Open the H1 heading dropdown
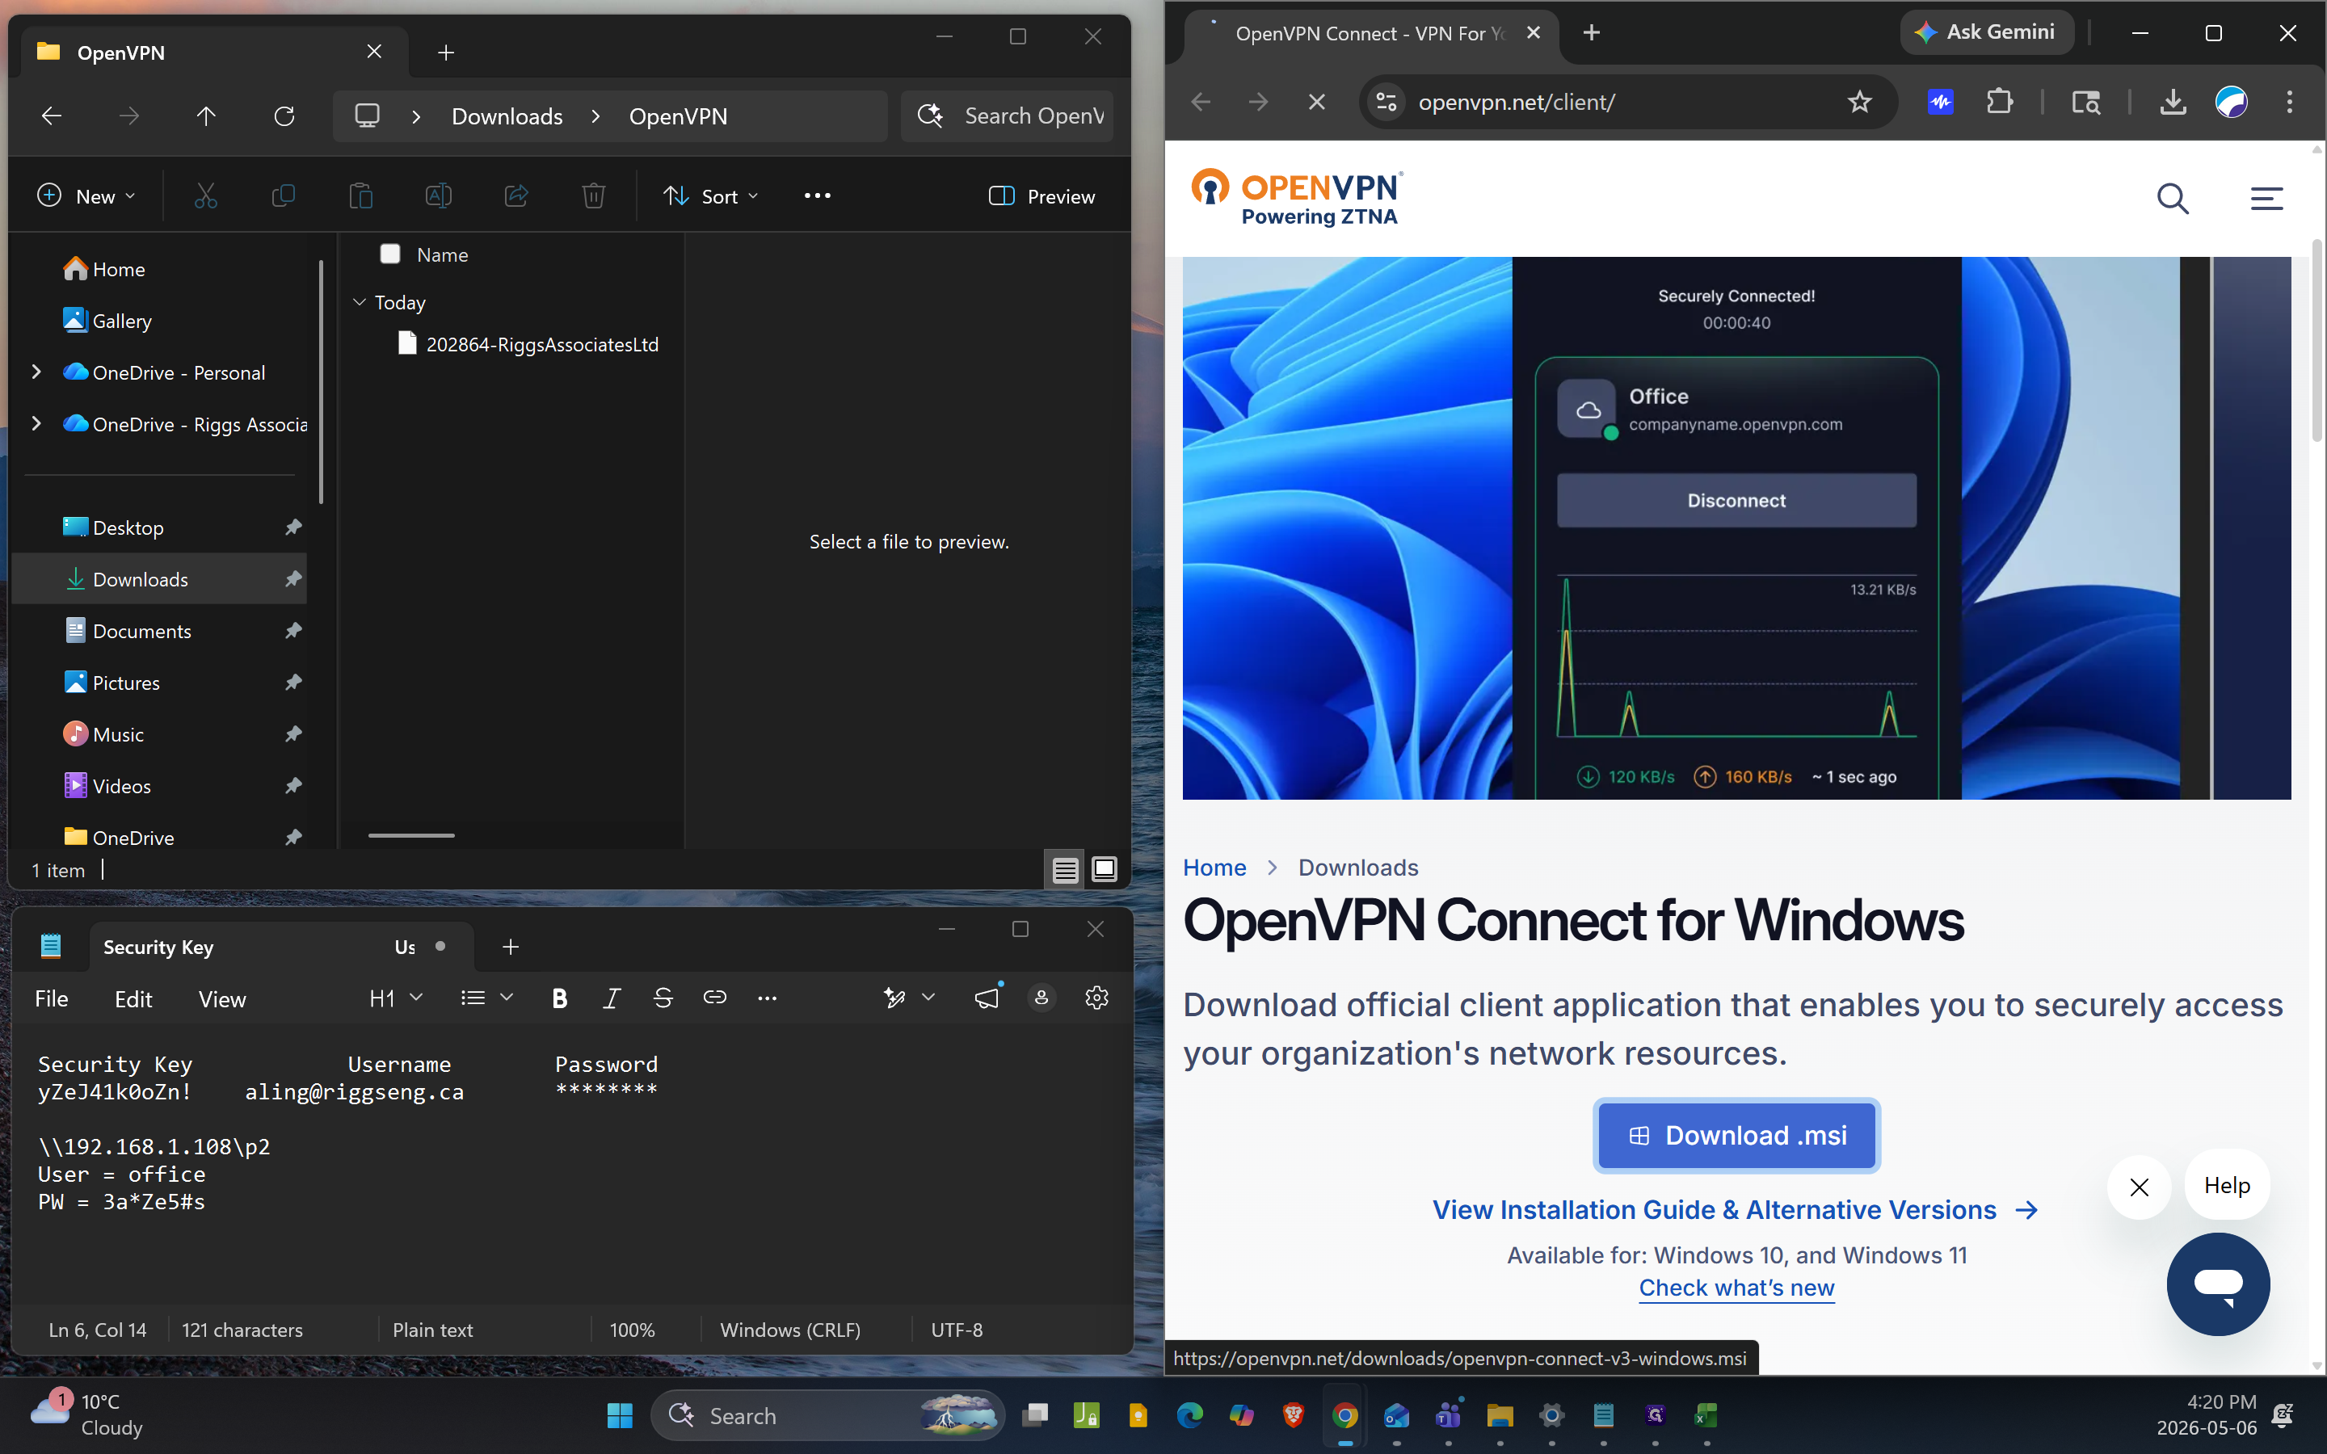The image size is (2327, 1454). (x=396, y=998)
